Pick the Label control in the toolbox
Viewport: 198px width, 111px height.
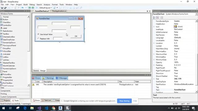(x=5, y=28)
